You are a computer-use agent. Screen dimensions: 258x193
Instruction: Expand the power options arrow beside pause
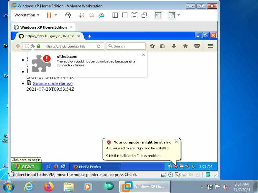click(x=56, y=15)
